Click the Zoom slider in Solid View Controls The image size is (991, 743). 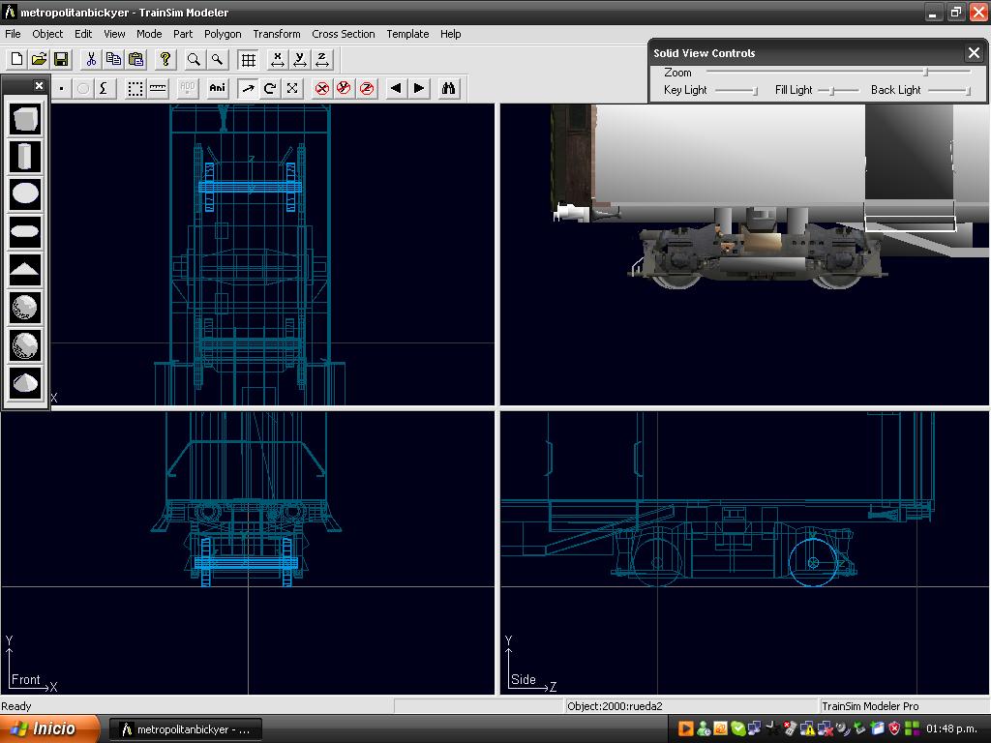(x=926, y=72)
